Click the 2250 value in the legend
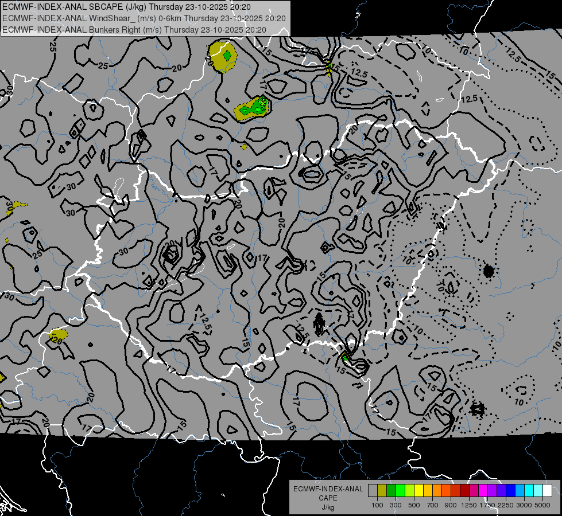 (x=506, y=505)
